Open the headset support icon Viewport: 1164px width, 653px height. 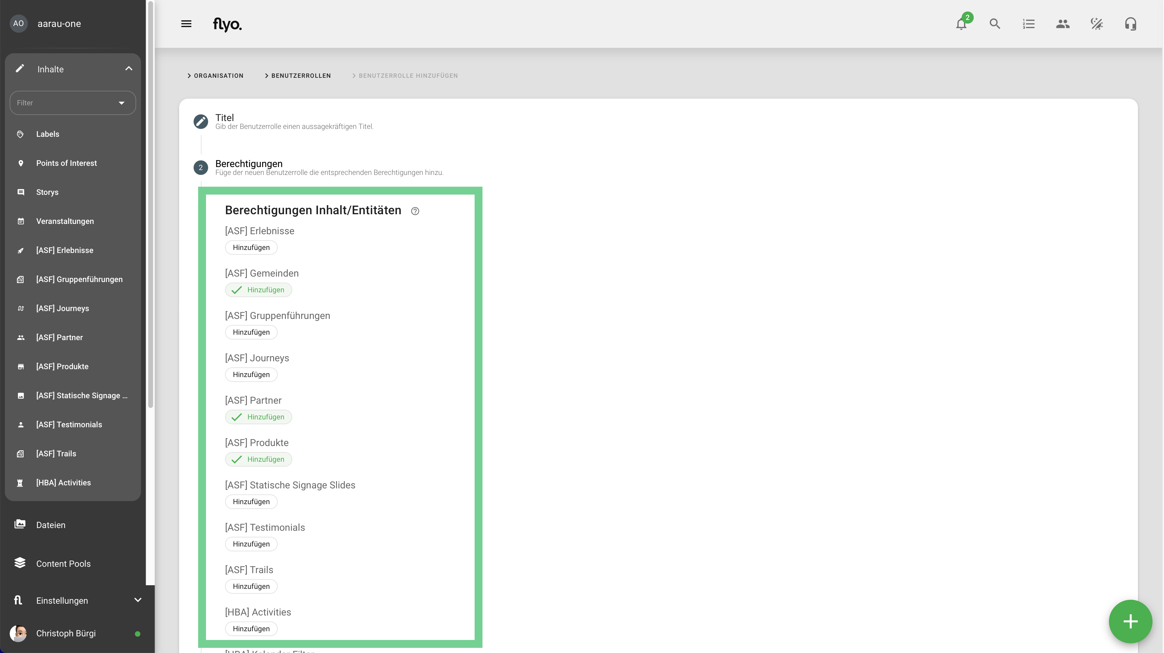pos(1130,24)
